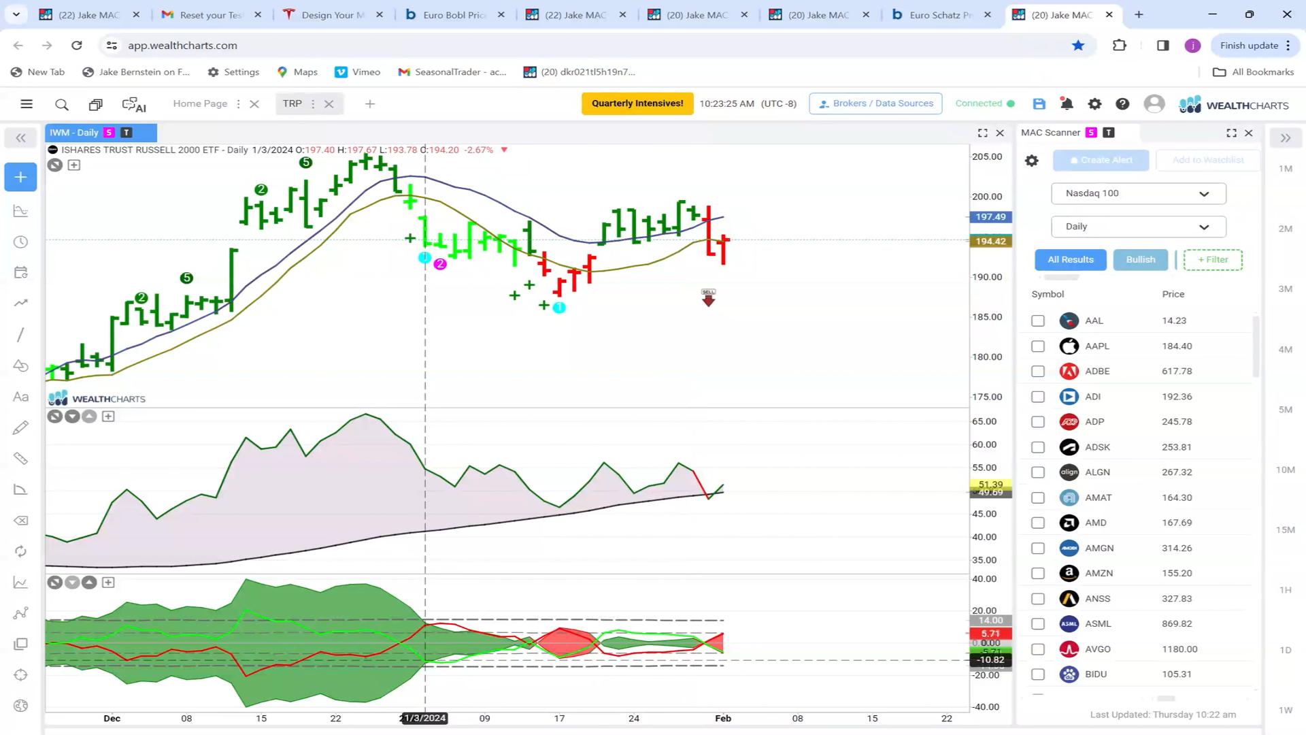Check the AVGO checkbox

[1038, 649]
